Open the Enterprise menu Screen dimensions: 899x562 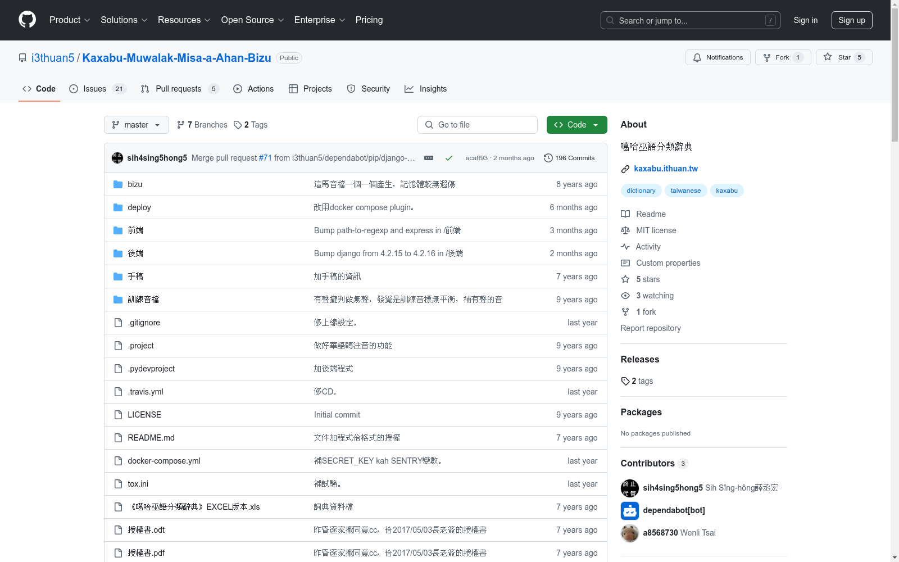click(320, 20)
